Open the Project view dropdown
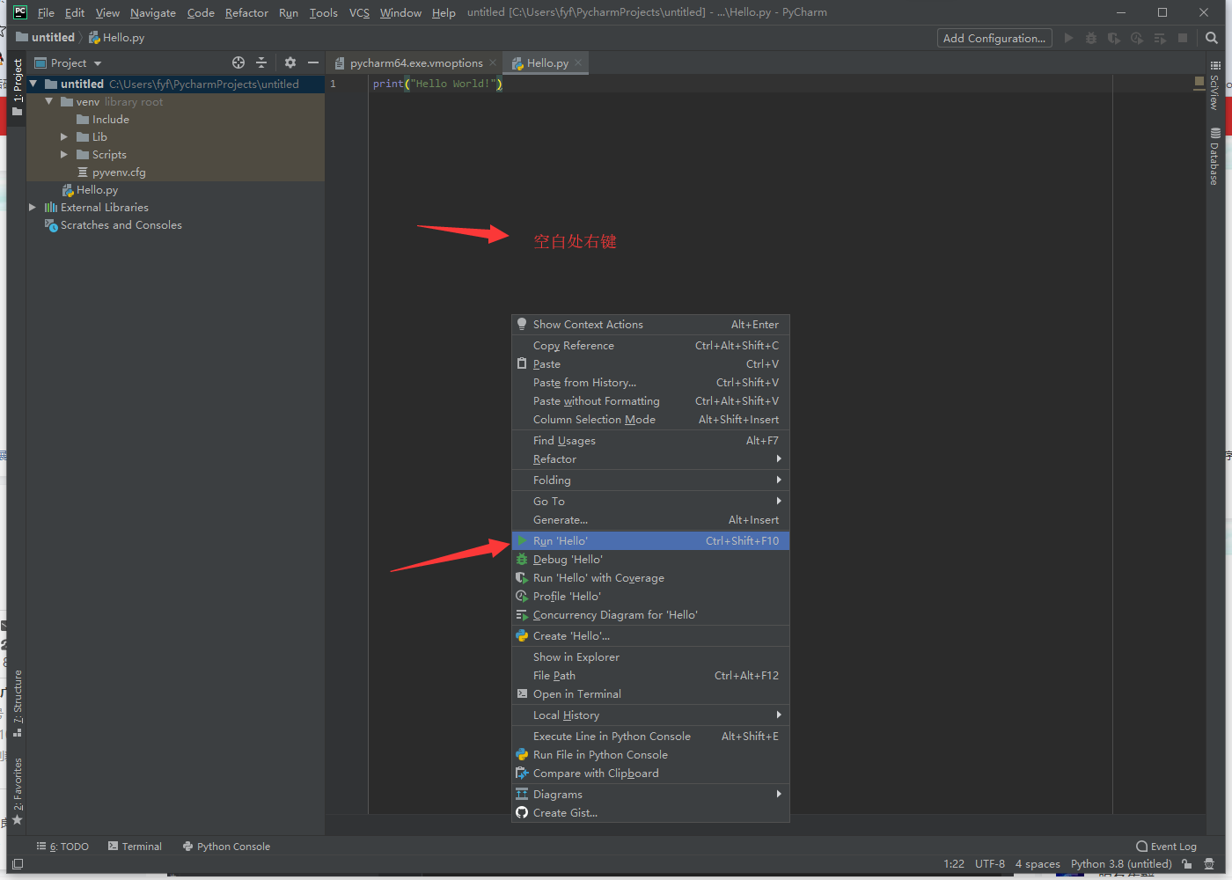This screenshot has width=1232, height=880. pos(69,62)
